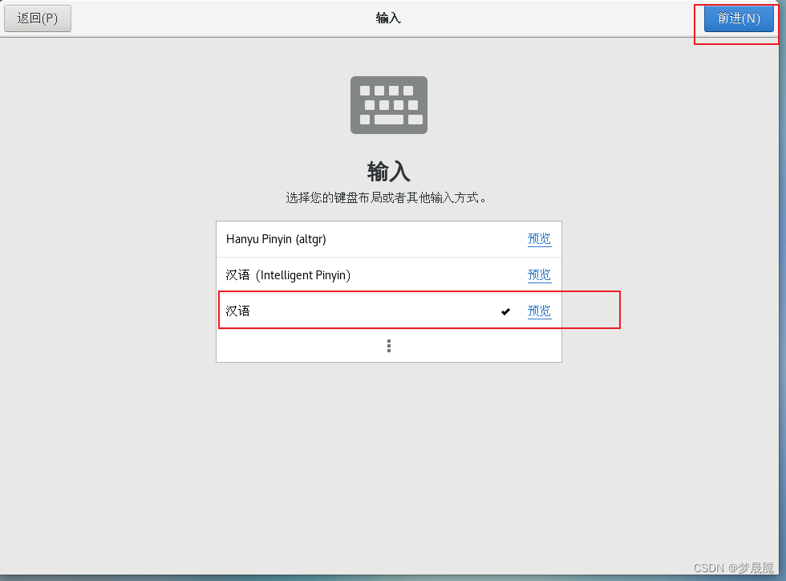Click the spacebar shape on keyboard icon
This screenshot has width=786, height=581.
click(x=388, y=120)
